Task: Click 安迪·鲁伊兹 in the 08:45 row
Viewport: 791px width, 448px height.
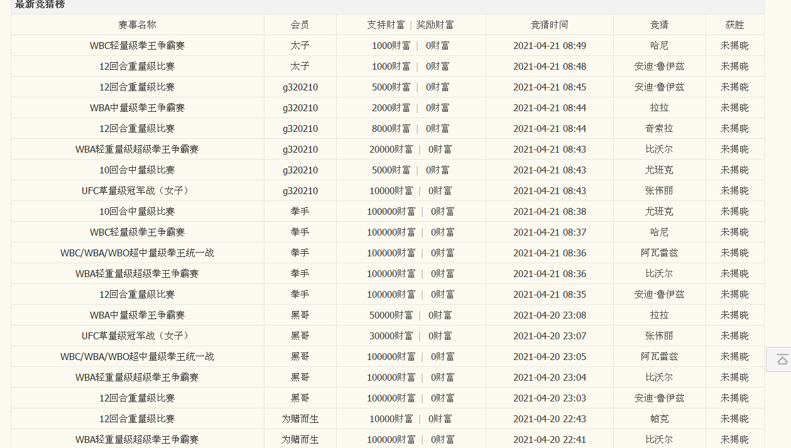Action: click(x=659, y=87)
